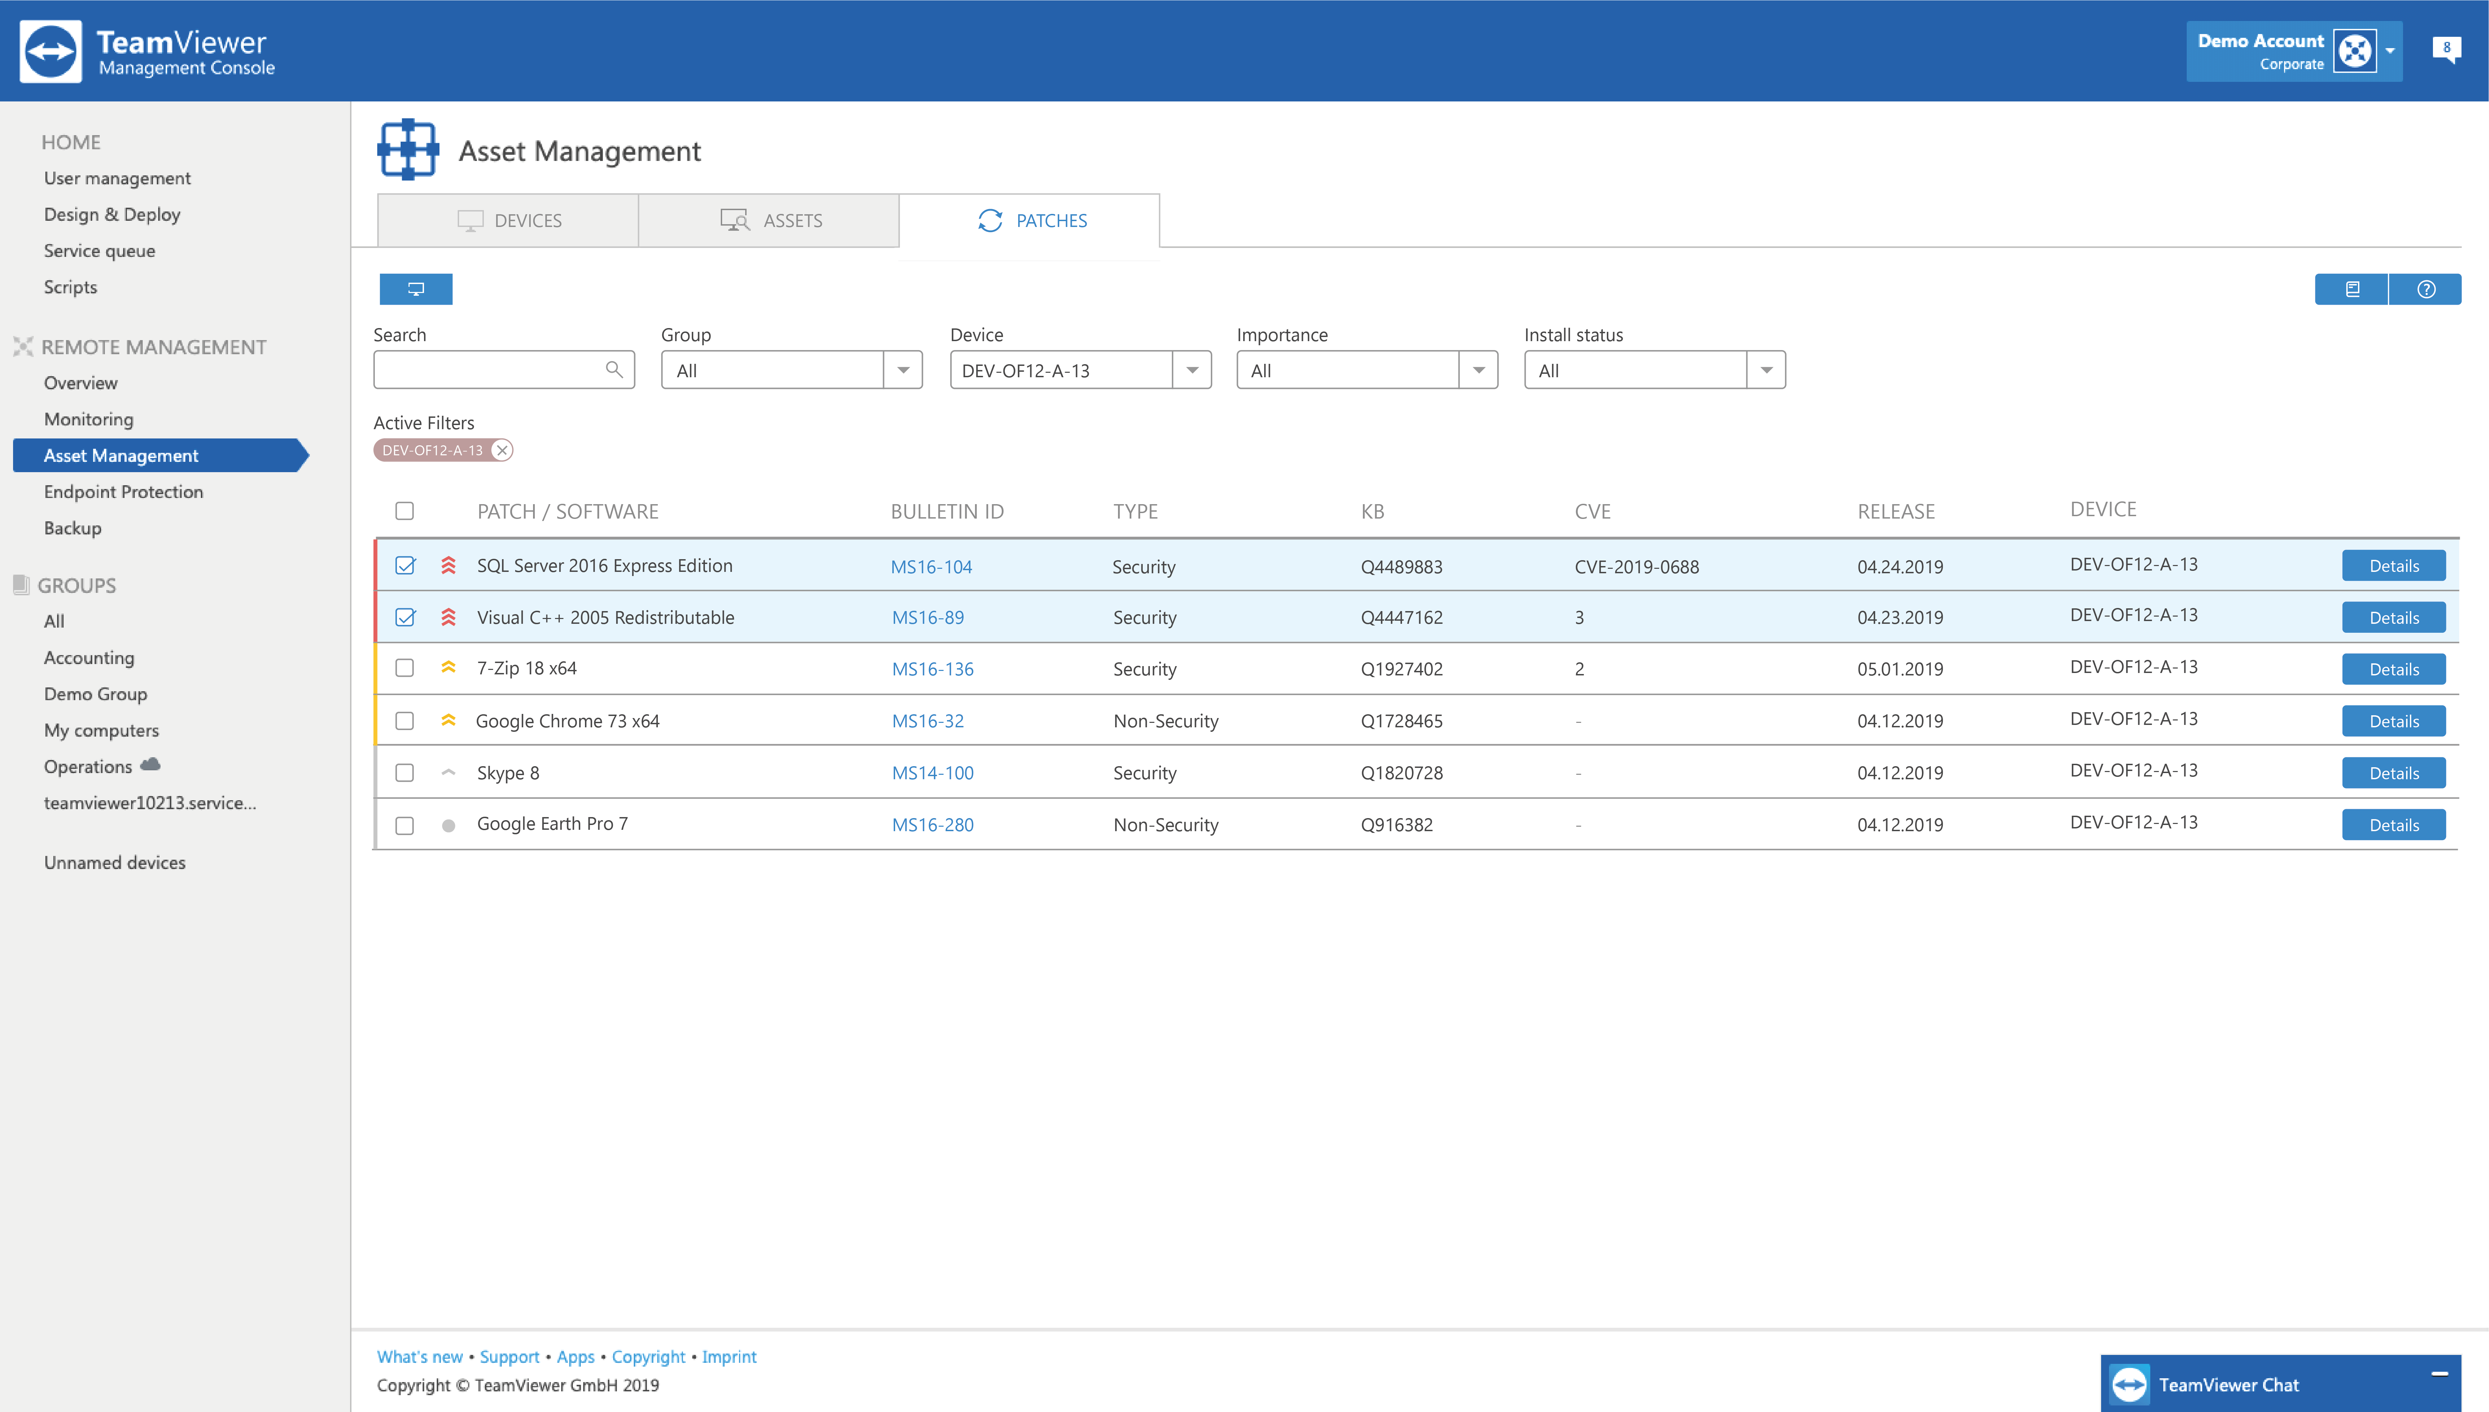Click the Groups section icon
The height and width of the screenshot is (1412, 2489).
[x=21, y=585]
